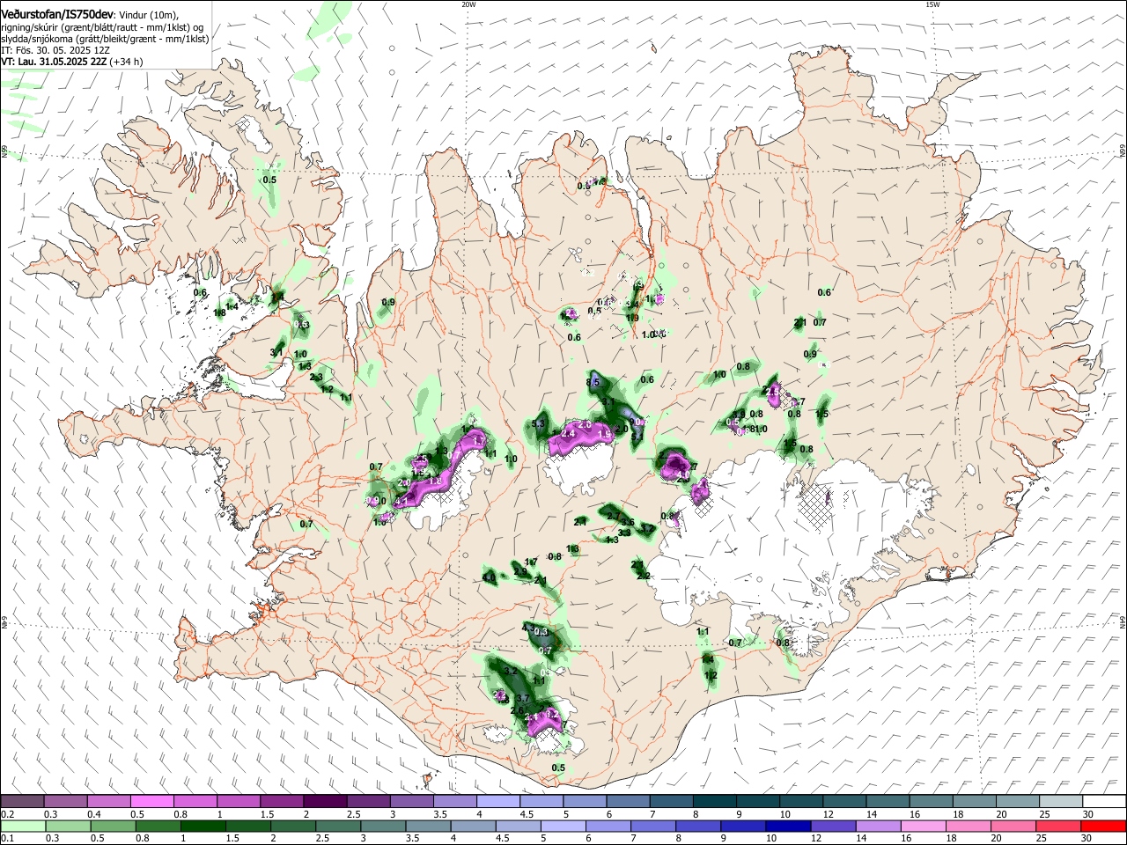Click the 0.2 label under the snow scale
Screen dimensions: 1127x845
[x=7, y=814]
